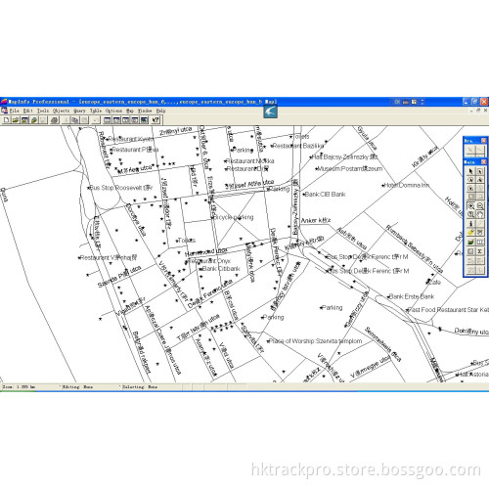Click the MapInfo Professional title bar icon

(4, 102)
